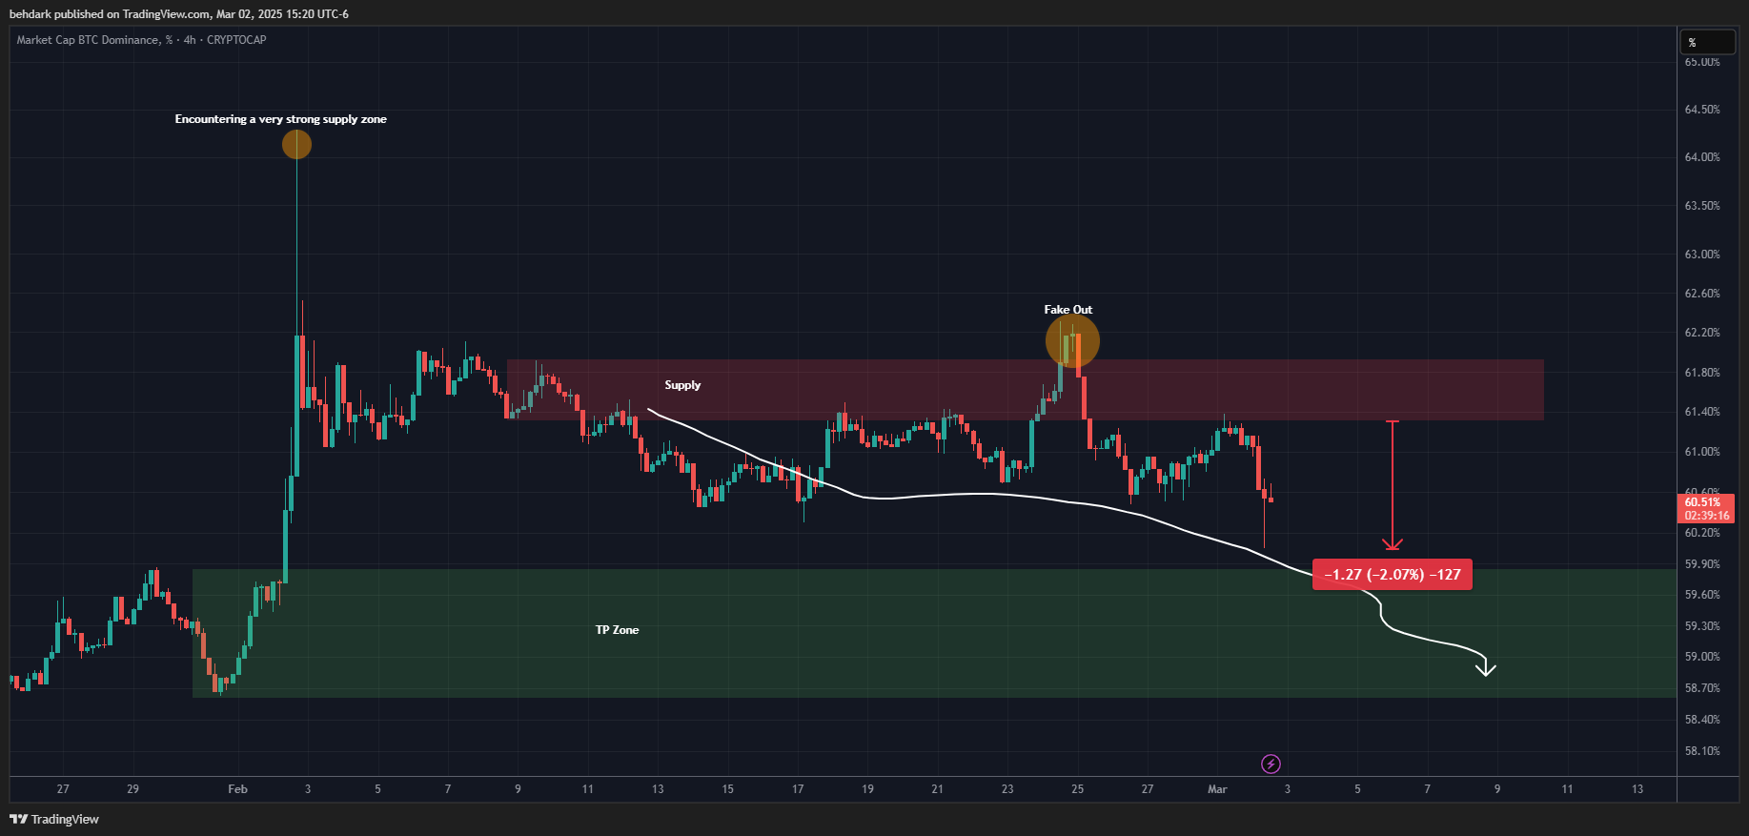Click the current price tag 60.51%
Screen dimensions: 1749x836
click(x=1706, y=508)
